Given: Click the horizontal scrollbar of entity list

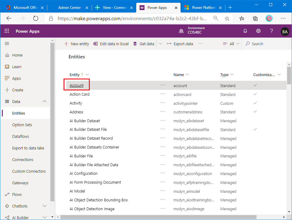Looking at the screenshot, I should pos(158,217).
